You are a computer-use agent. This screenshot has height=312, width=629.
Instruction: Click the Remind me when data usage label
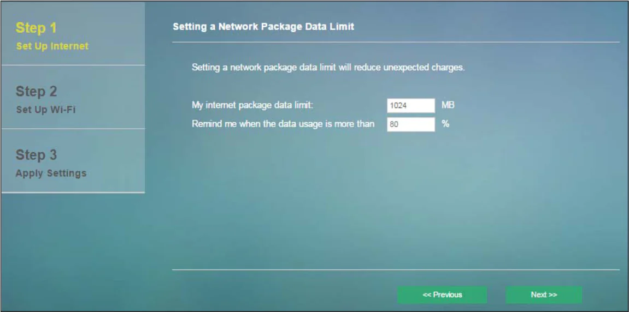pos(283,124)
